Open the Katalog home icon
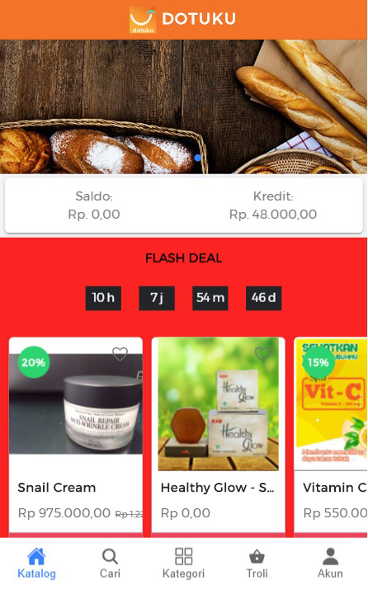Image resolution: width=368 pixels, height=590 pixels. [36, 556]
